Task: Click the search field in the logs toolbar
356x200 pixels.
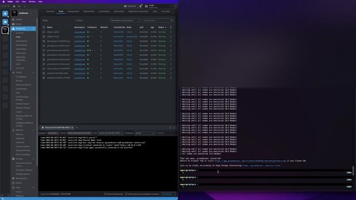Action: [166, 133]
